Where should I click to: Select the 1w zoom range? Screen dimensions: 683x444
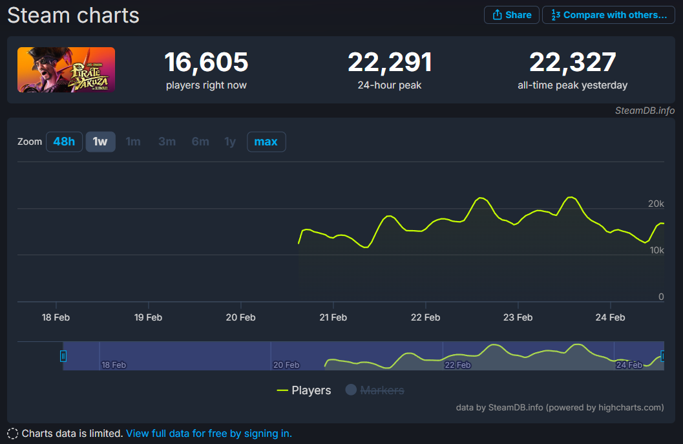coord(100,142)
